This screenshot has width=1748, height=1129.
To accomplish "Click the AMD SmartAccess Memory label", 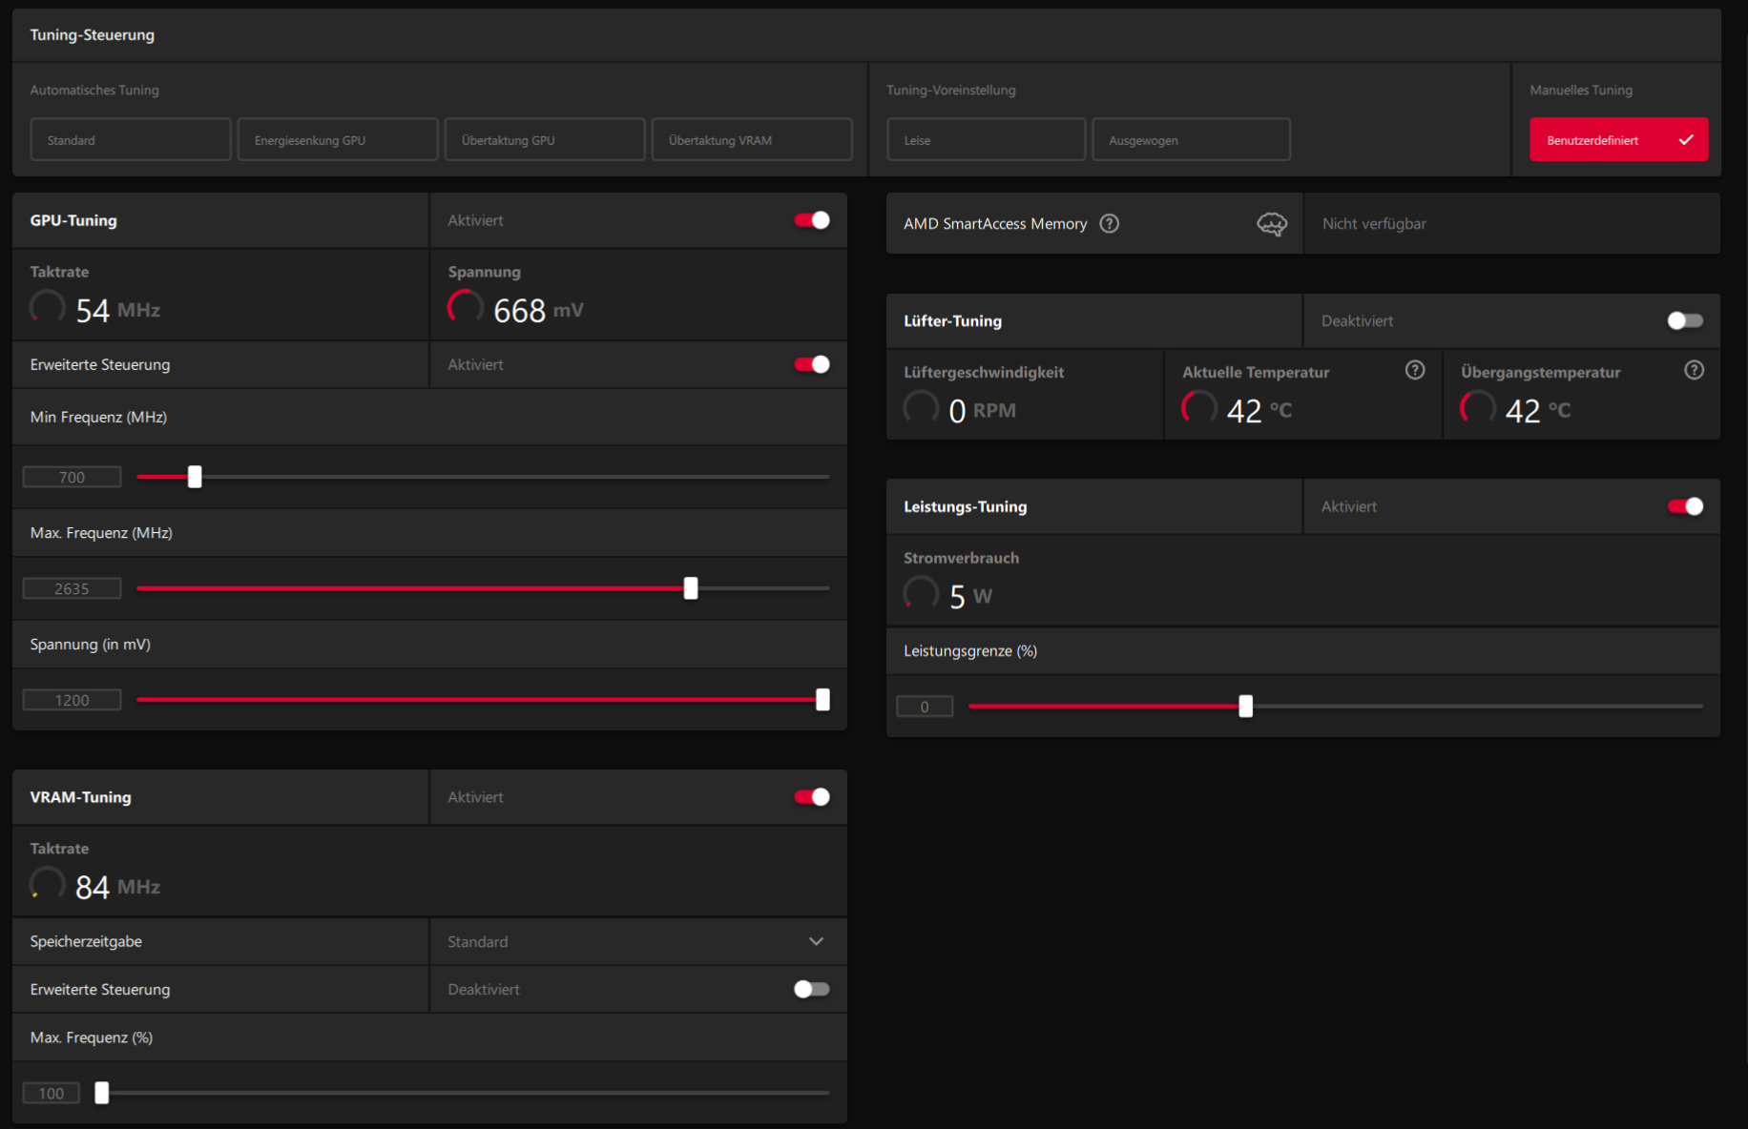I will (x=995, y=223).
